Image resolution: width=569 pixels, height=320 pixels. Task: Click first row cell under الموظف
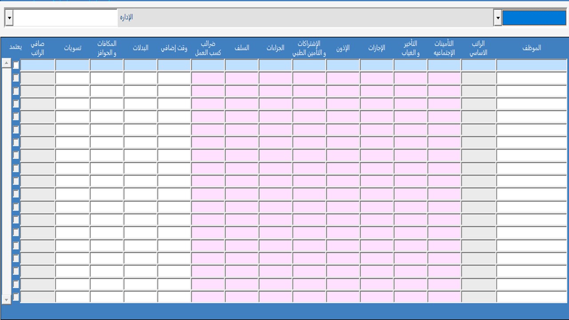tap(532, 65)
